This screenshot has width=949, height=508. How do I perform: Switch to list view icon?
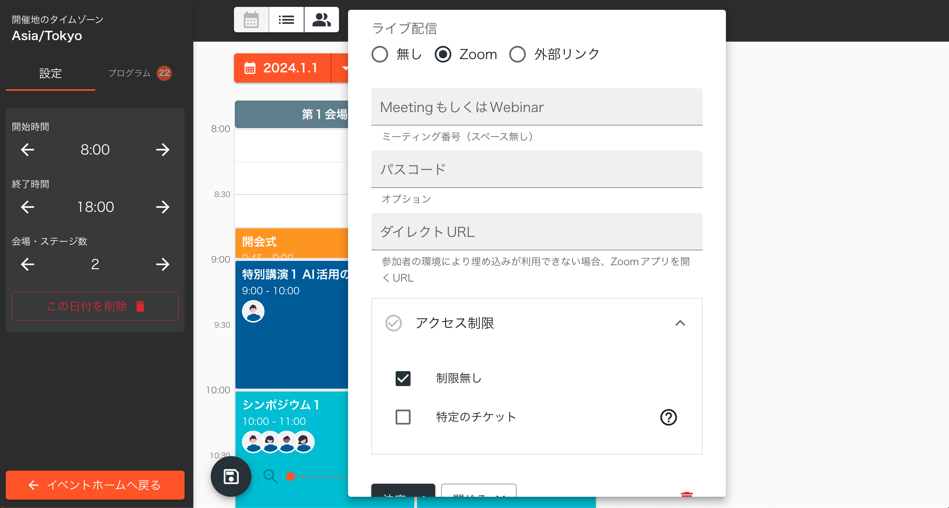point(286,20)
